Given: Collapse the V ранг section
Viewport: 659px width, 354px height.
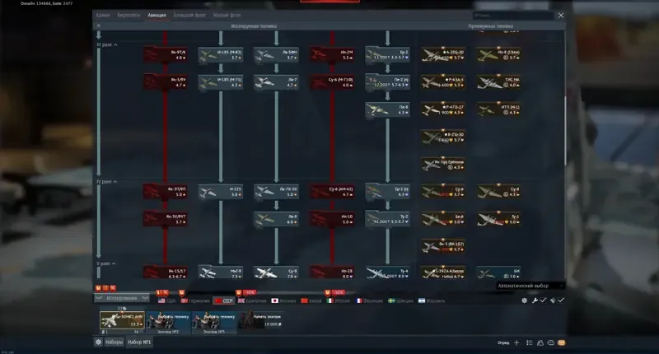Looking at the screenshot, I should pos(106,263).
